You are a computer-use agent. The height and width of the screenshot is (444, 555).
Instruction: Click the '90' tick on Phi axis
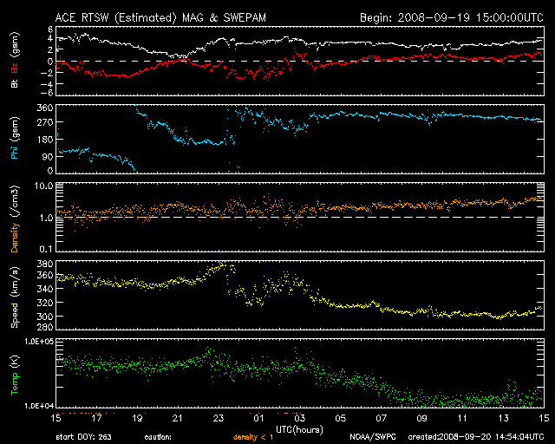click(x=47, y=156)
